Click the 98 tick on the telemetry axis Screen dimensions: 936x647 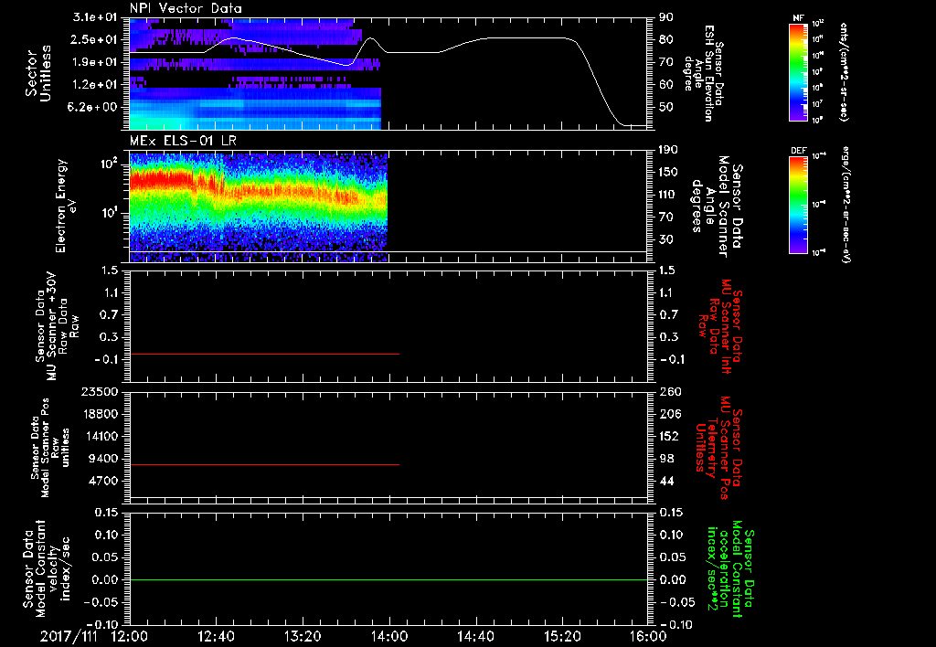(665, 459)
